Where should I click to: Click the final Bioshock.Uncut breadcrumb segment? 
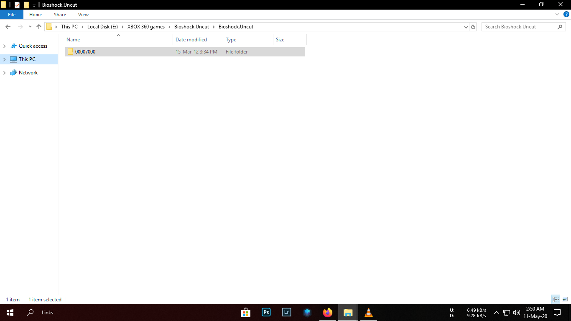coord(236,27)
